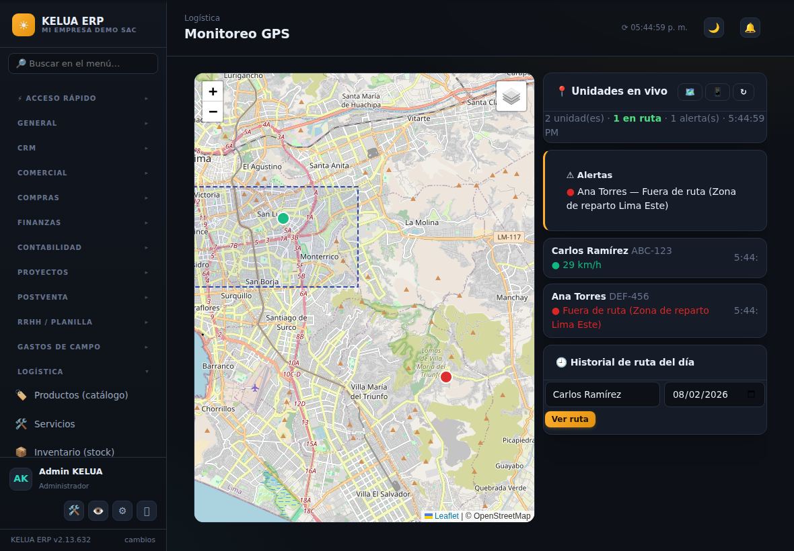
Task: Click the Inventario box icon
Action: (x=22, y=452)
